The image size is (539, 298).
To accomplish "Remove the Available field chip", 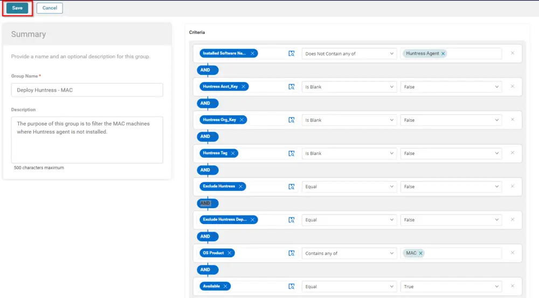I will point(225,286).
